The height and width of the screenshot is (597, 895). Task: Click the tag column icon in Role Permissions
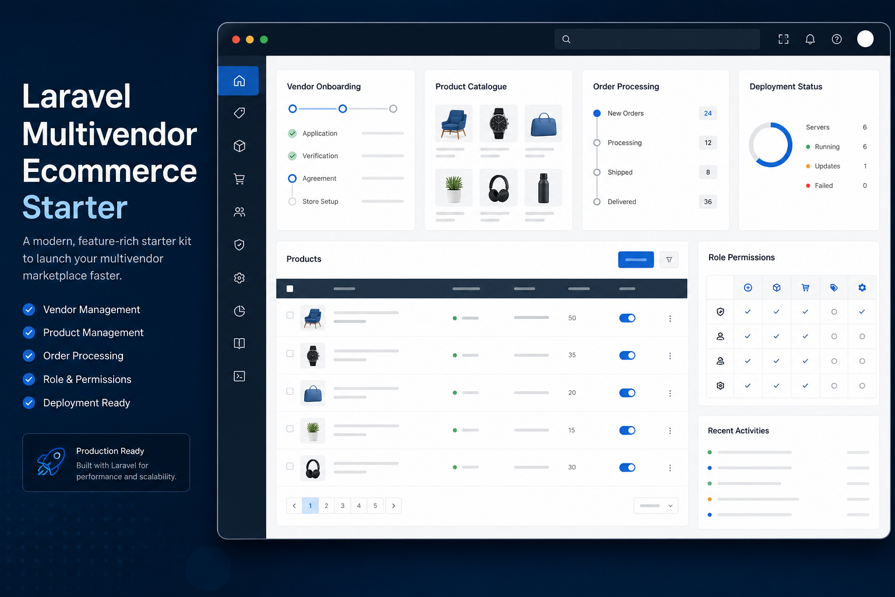click(x=834, y=287)
